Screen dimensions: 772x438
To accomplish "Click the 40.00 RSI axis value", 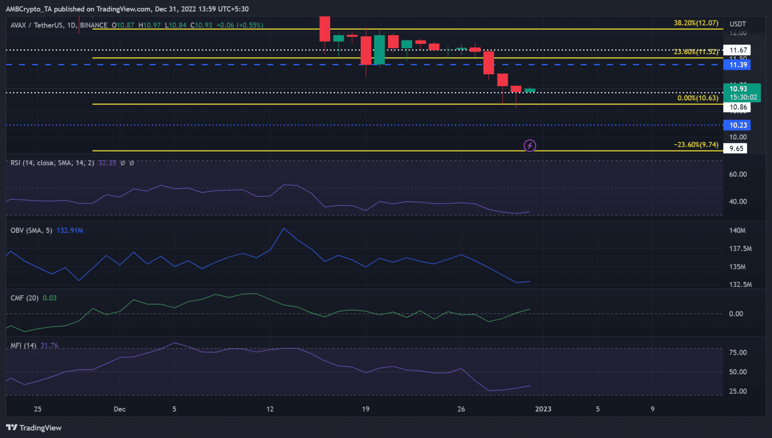I will click(738, 201).
